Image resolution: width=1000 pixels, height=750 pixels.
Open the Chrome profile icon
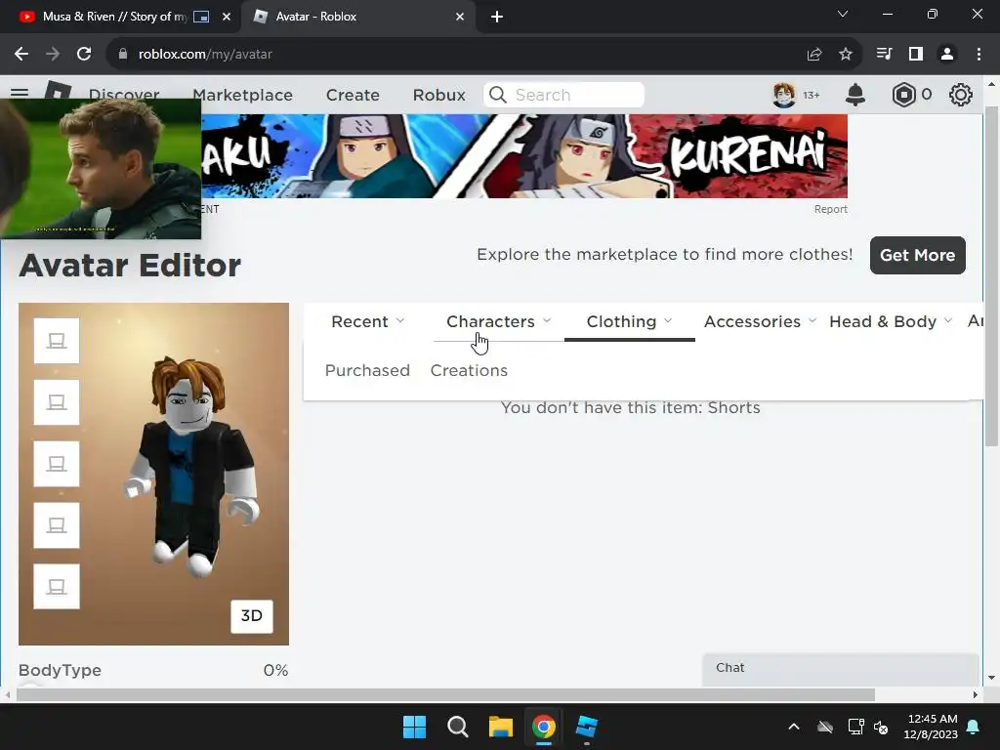[947, 55]
